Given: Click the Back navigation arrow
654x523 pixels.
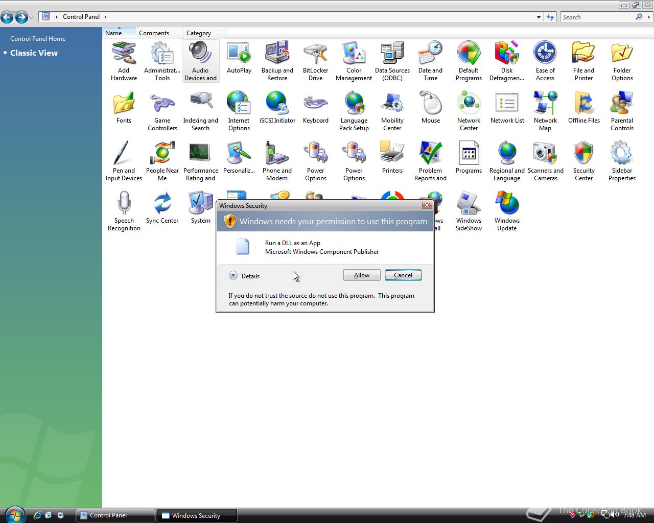Looking at the screenshot, I should (x=7, y=17).
